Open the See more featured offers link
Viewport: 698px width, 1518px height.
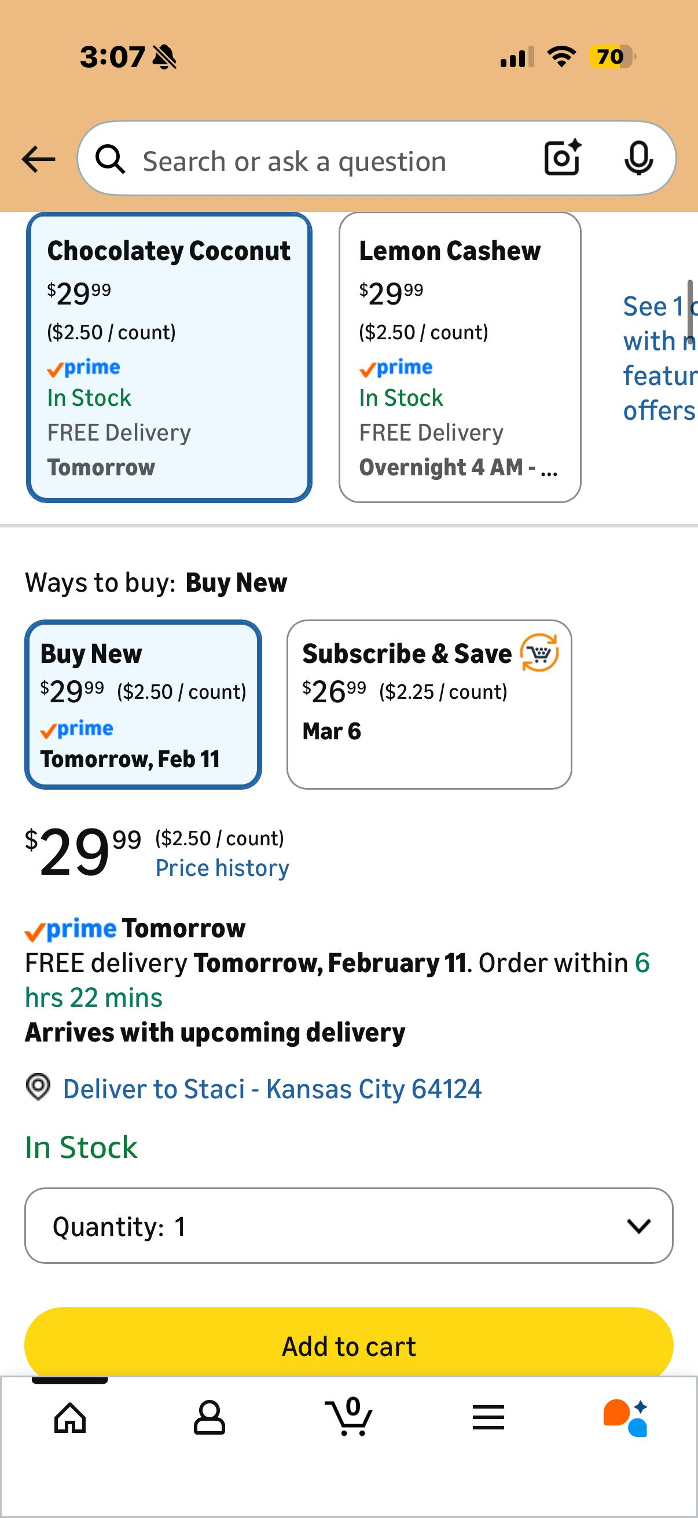tap(659, 358)
